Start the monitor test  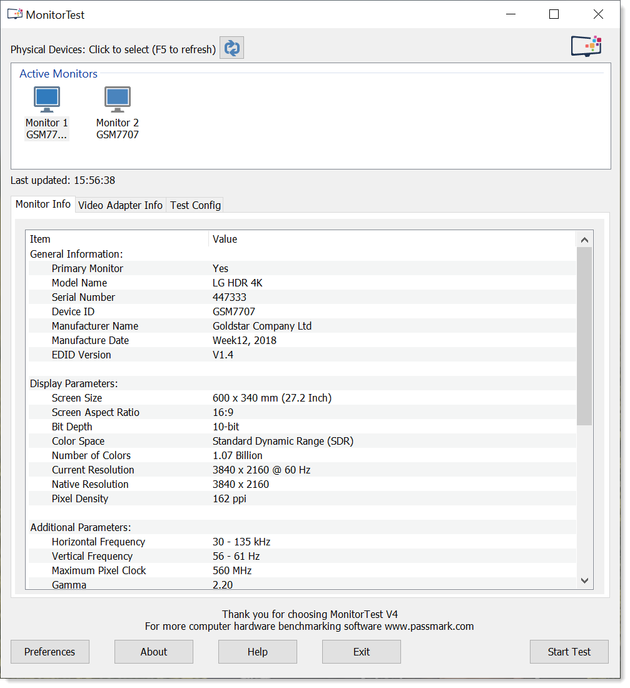(569, 652)
